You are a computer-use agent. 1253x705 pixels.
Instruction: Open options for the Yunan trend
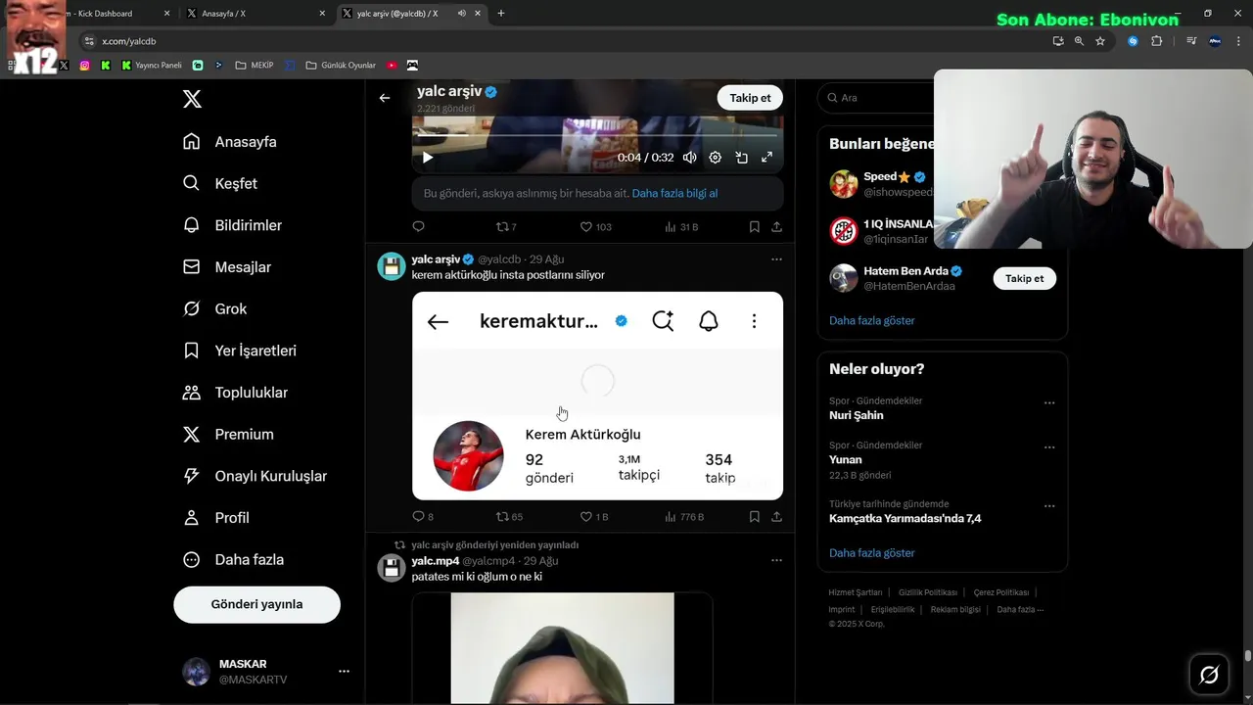pyautogui.click(x=1049, y=447)
